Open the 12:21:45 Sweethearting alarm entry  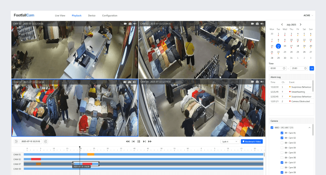click(291, 92)
